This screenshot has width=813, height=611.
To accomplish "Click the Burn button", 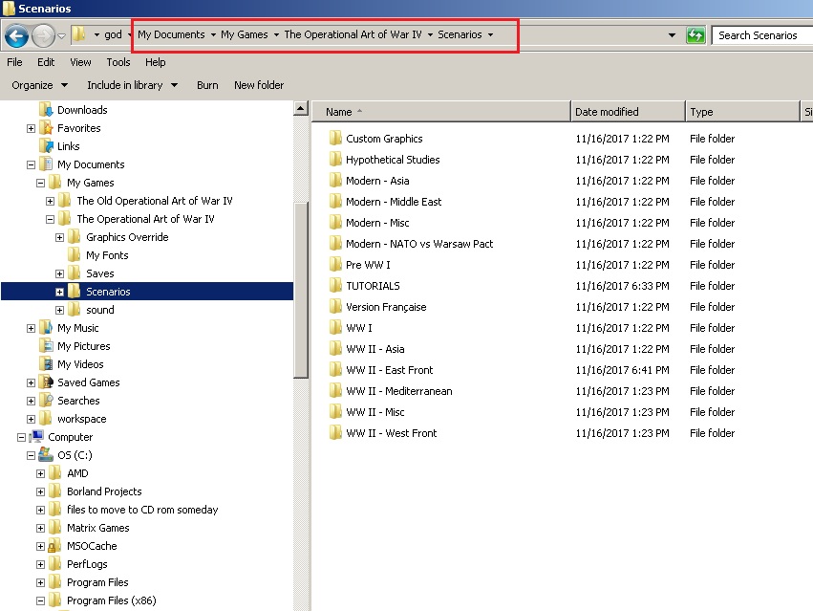I will [x=207, y=85].
